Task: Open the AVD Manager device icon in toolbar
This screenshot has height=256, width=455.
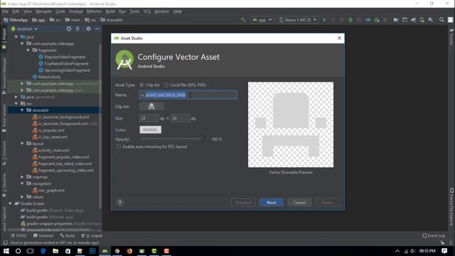Action: (x=422, y=20)
